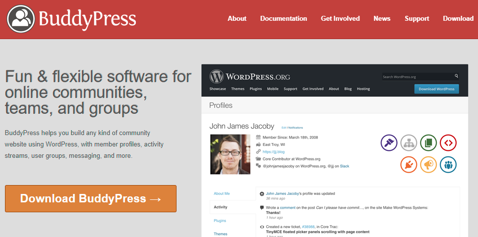Click the orange plug badge icon
The height and width of the screenshot is (237, 478).
click(409, 165)
